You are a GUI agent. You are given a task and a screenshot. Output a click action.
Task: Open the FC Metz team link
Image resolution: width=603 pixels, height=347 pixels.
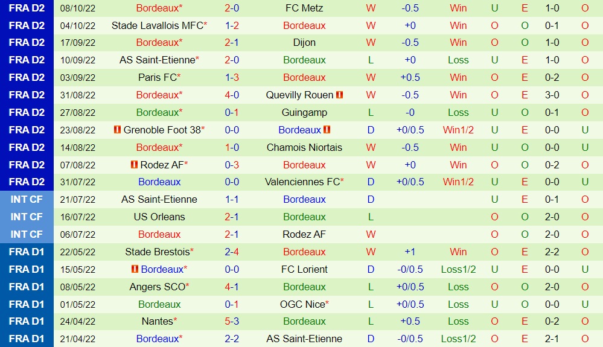click(x=304, y=8)
